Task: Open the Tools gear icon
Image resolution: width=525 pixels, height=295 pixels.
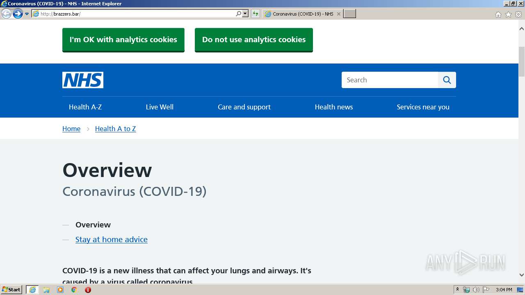Action: point(518,14)
